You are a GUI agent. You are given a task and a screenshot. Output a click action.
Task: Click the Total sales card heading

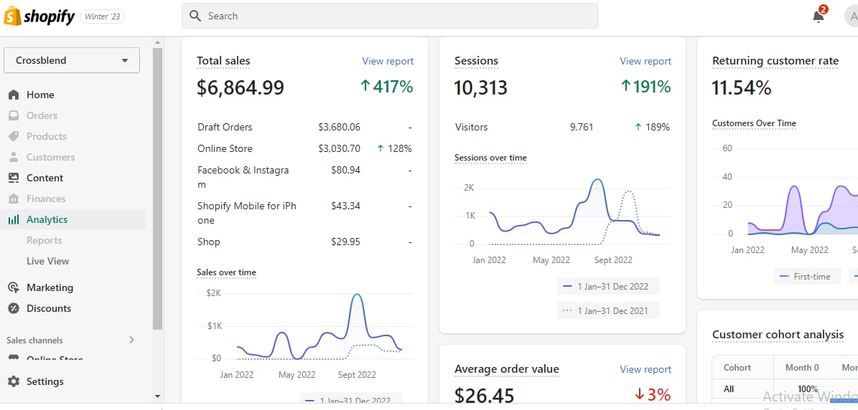click(x=223, y=61)
